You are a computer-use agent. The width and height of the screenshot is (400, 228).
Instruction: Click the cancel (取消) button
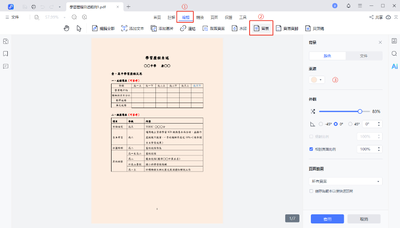pos(363,219)
